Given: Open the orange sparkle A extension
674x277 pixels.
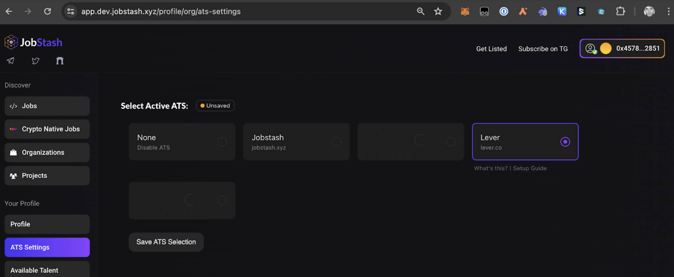Looking at the screenshot, I should point(523,11).
